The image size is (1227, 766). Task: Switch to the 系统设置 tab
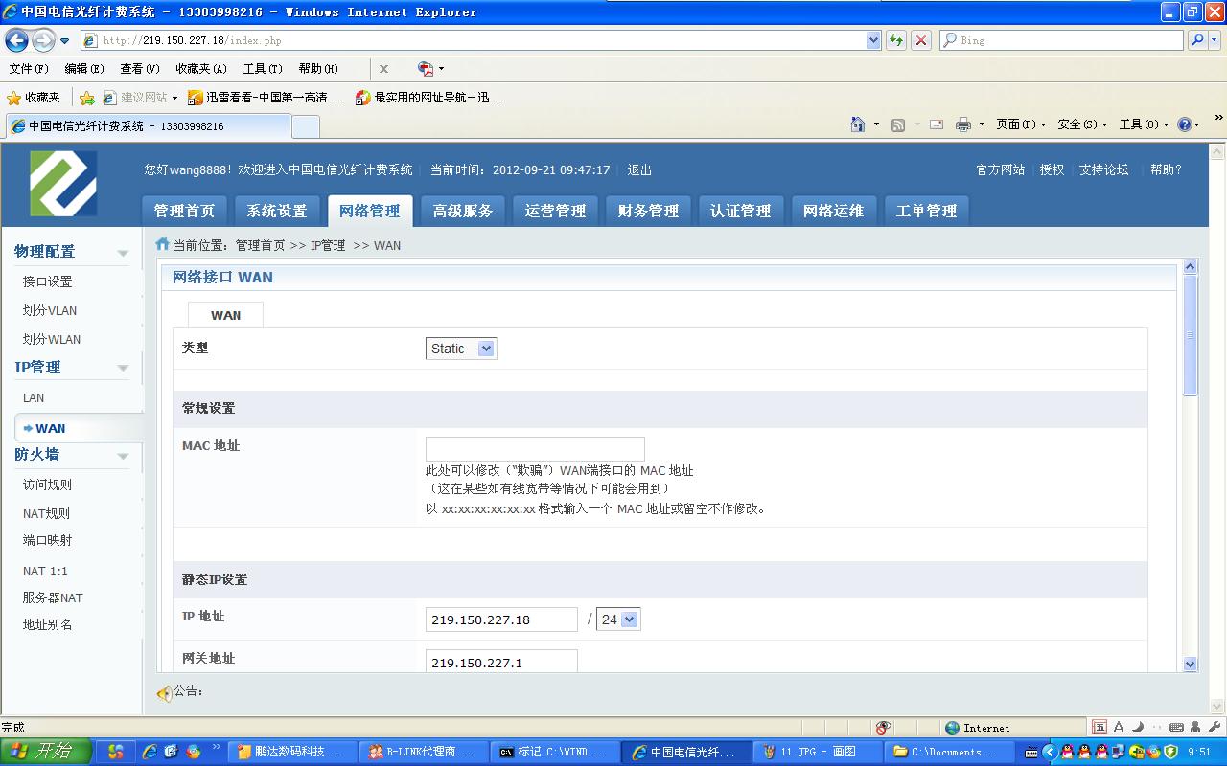[277, 211]
